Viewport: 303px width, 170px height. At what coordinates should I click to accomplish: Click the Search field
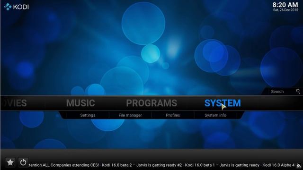click(x=283, y=91)
